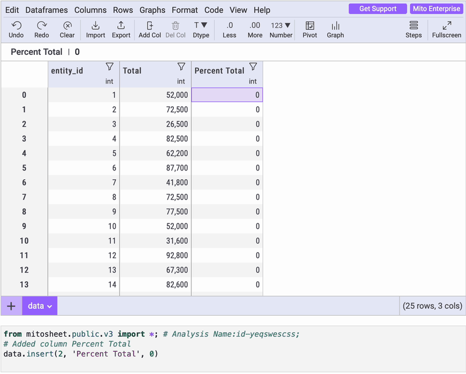Open the Dataframes menu
Screen dimensions: 466x374
[47, 10]
